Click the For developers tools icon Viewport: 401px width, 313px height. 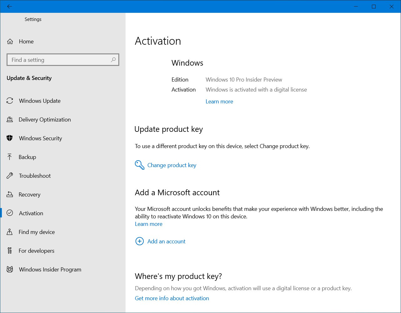(x=10, y=251)
